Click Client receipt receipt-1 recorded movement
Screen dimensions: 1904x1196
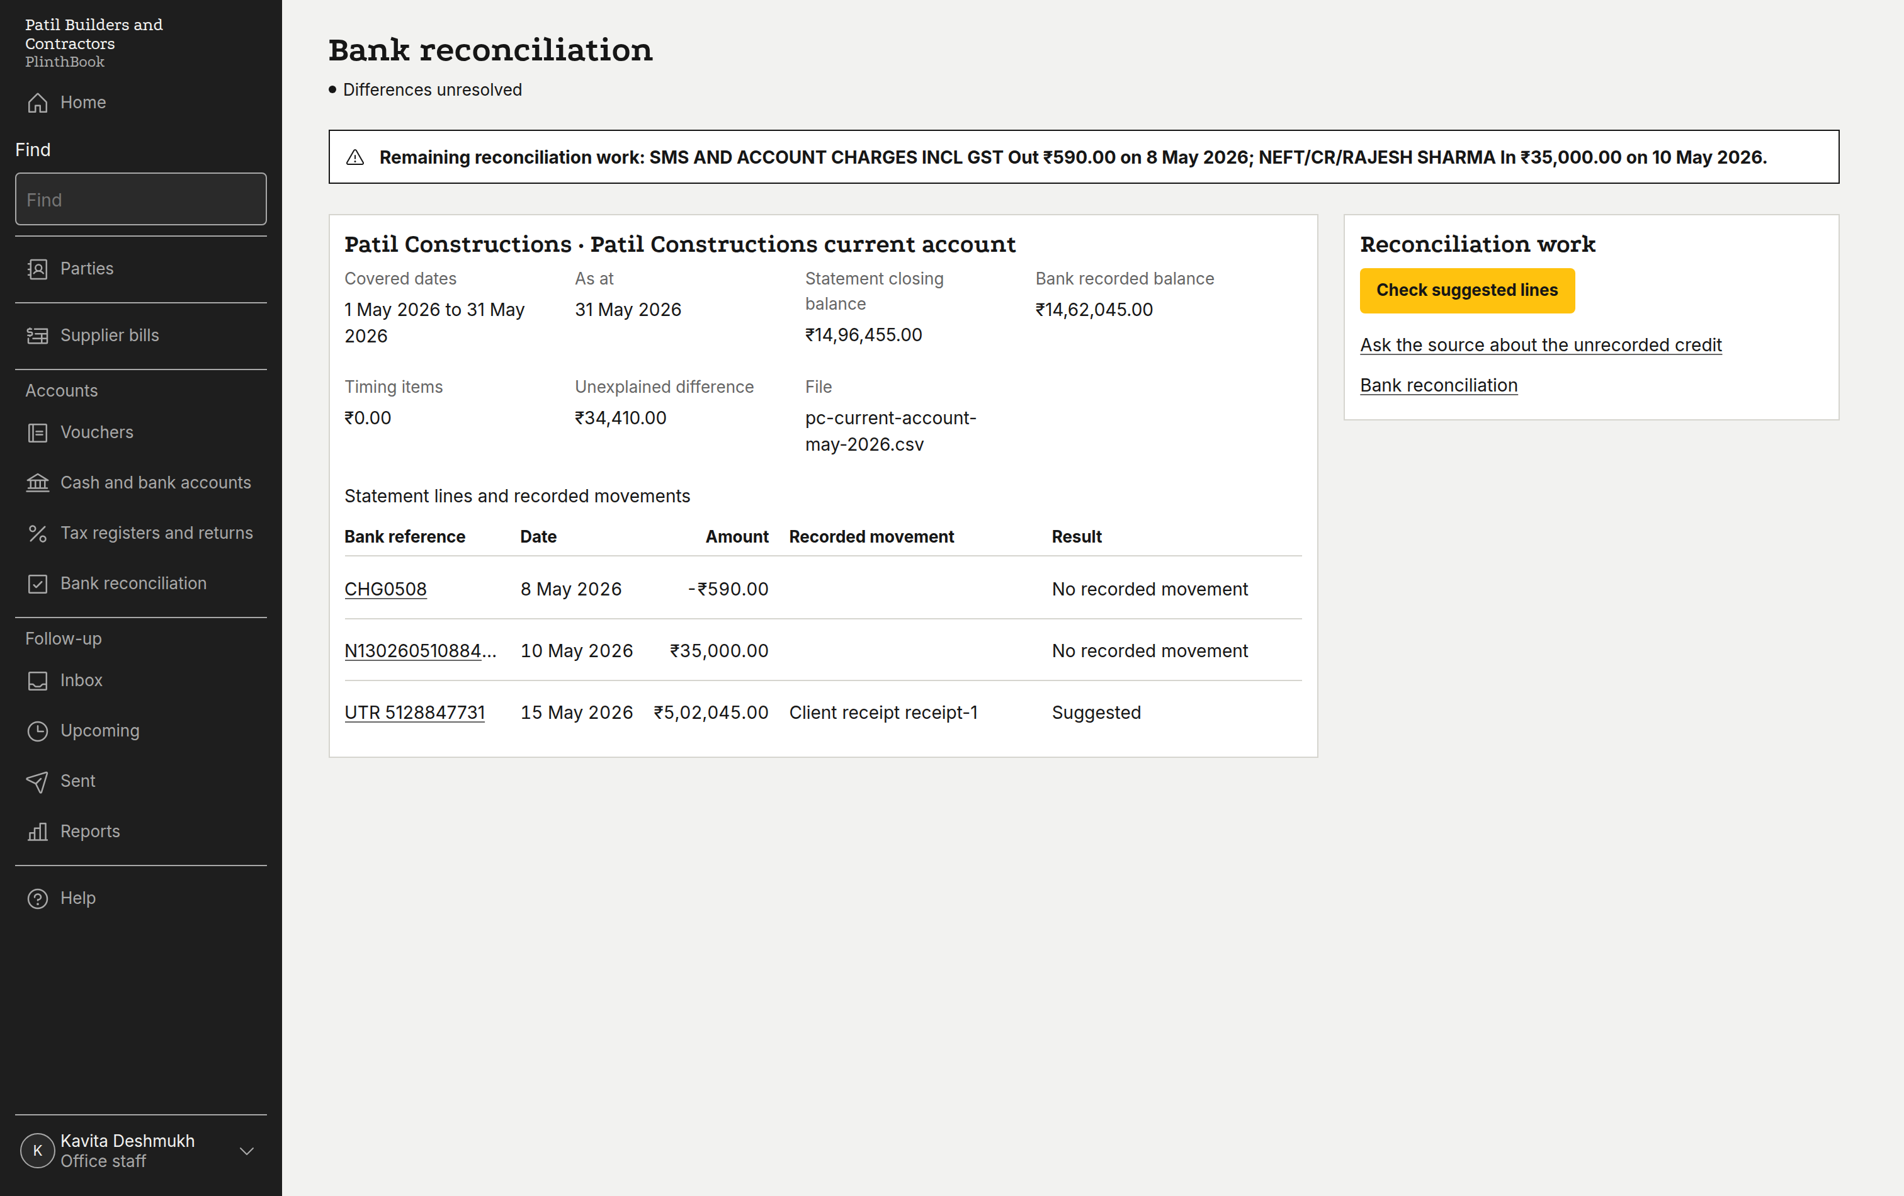pyautogui.click(x=883, y=713)
